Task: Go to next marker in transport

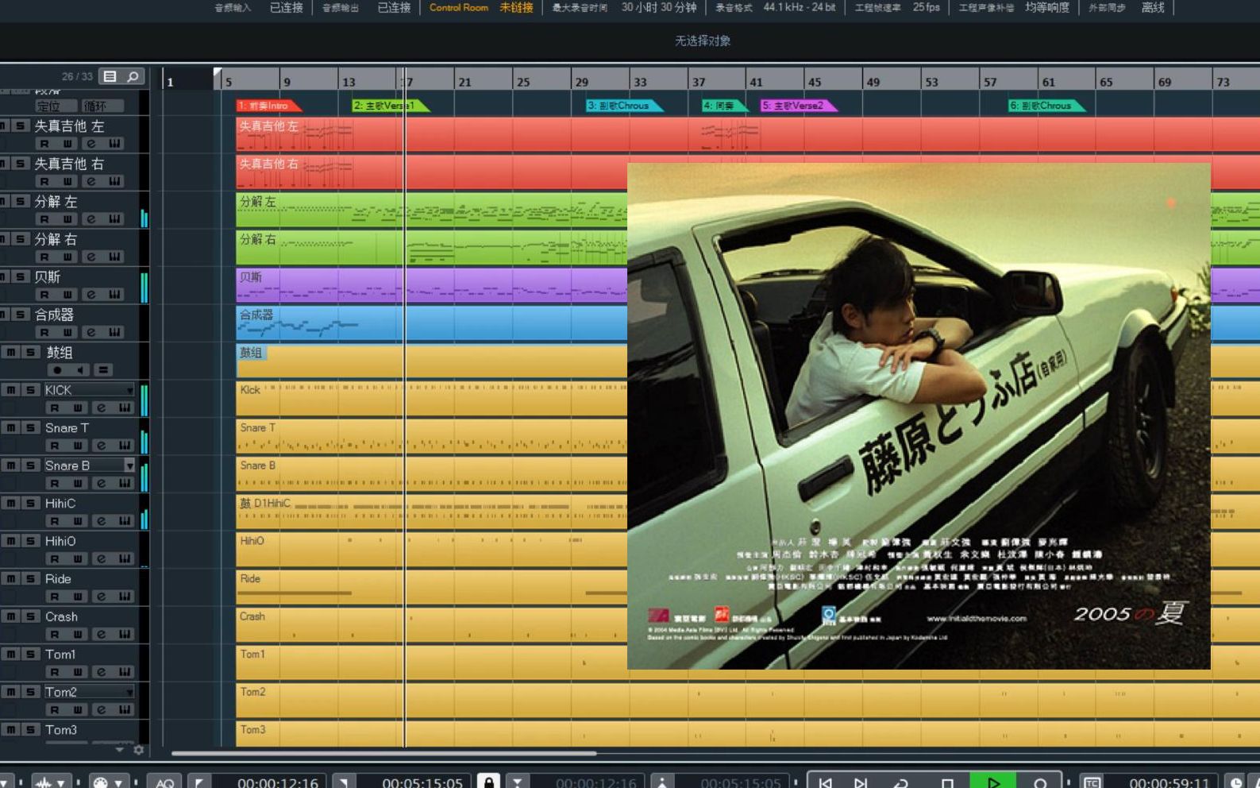Action: point(861,782)
